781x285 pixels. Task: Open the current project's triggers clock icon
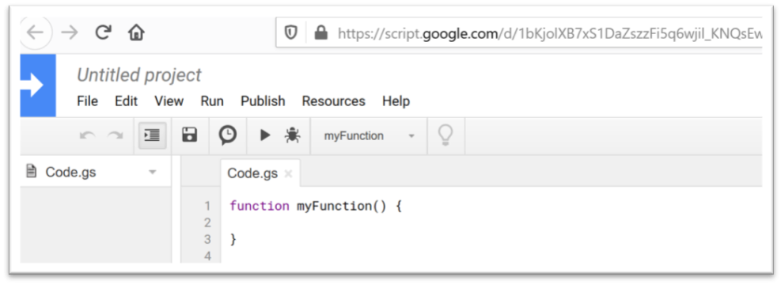[228, 135]
